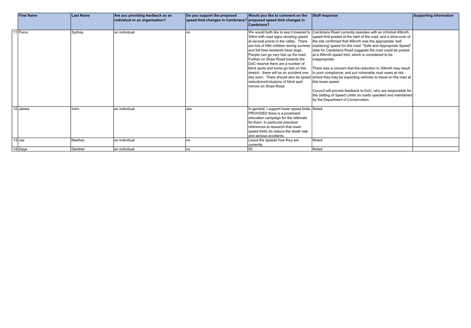Click the 'no' answer in Gaye's row
This screenshot has height=328, width=471.
pos(188,149)
